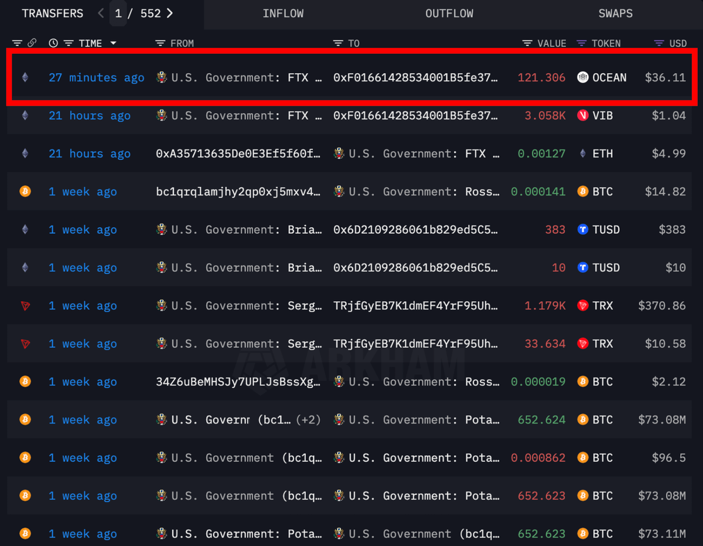Switch to the OUTFLOW tab

[x=449, y=13]
